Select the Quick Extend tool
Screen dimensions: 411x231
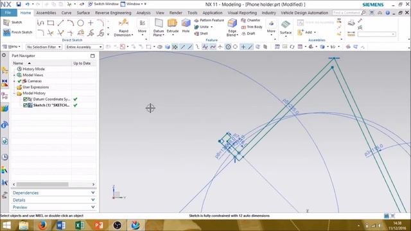click(x=60, y=33)
